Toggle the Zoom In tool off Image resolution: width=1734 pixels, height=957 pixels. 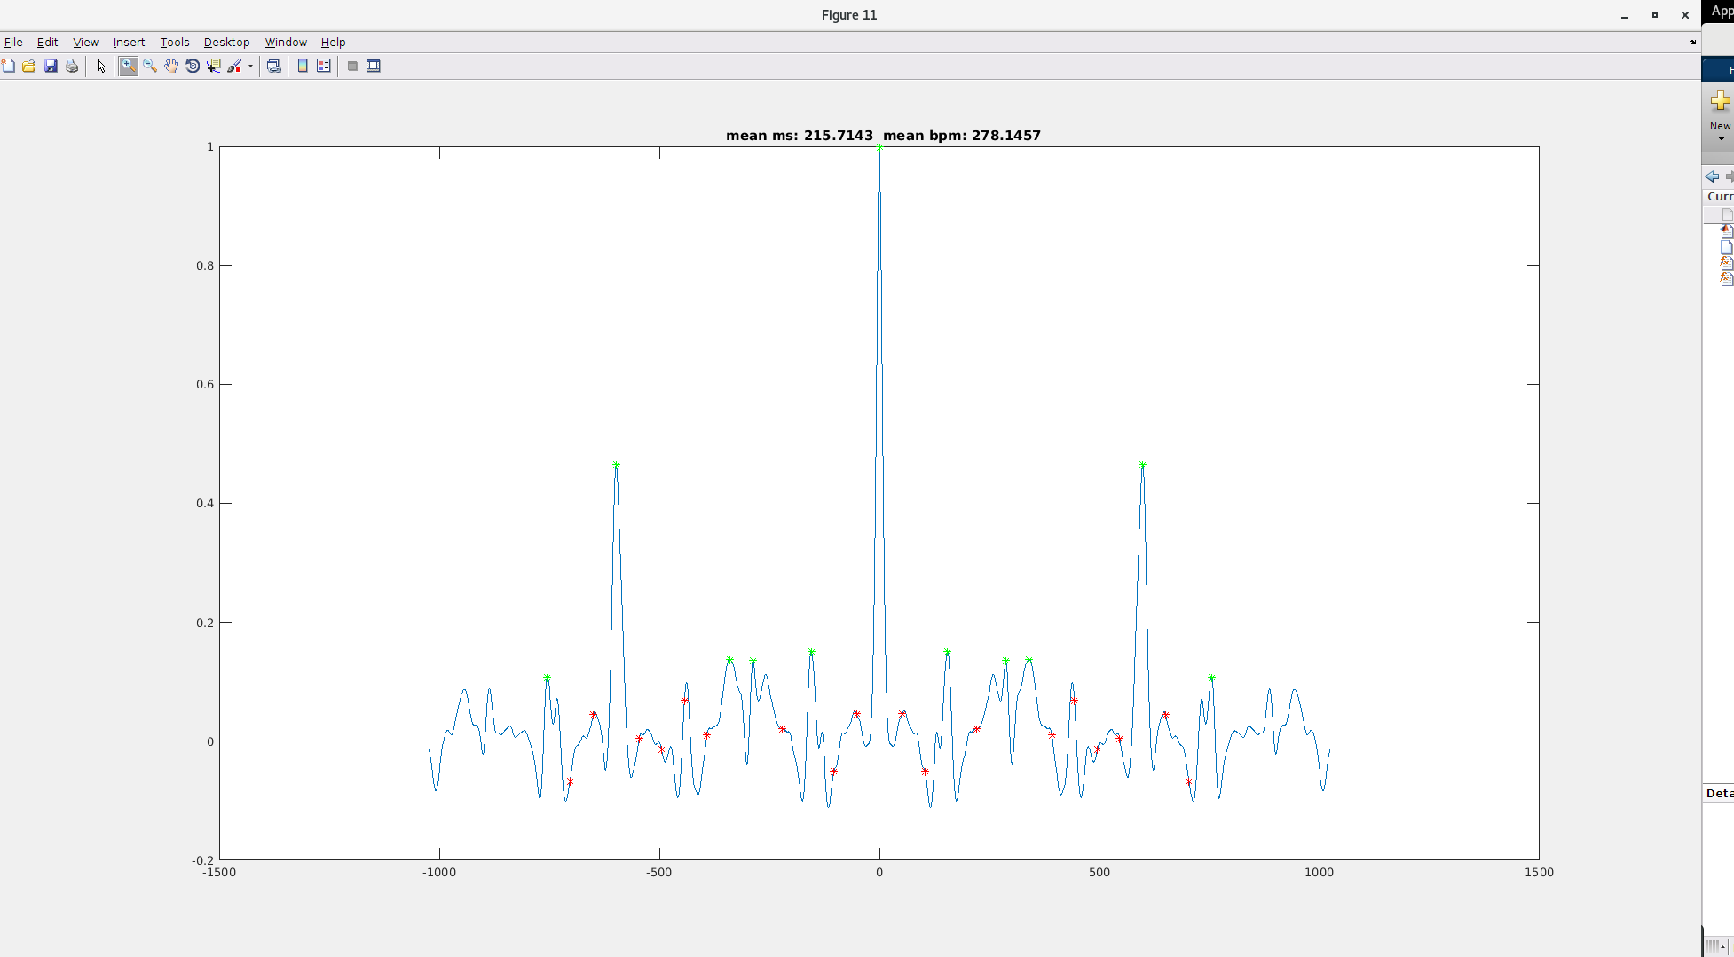[129, 67]
